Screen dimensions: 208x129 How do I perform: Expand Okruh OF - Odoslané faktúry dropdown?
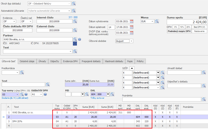click(69, 4)
